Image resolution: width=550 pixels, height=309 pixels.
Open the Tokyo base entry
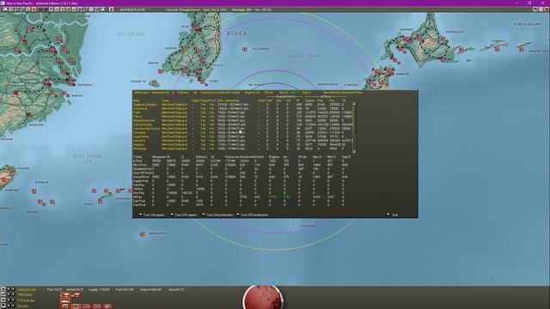tap(137, 117)
